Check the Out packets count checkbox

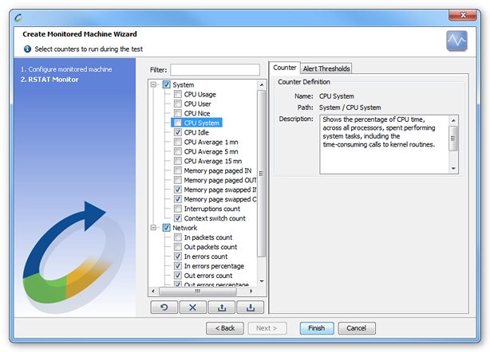pyautogui.click(x=178, y=247)
